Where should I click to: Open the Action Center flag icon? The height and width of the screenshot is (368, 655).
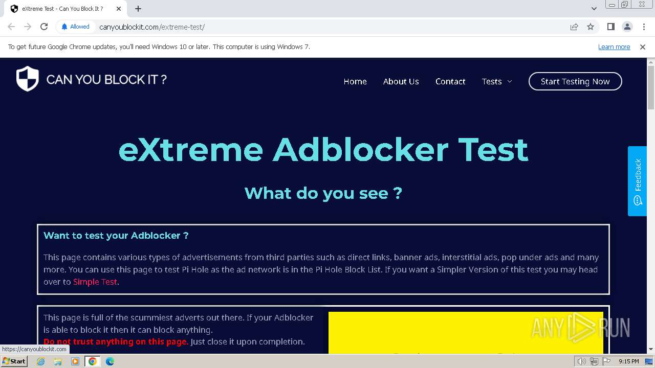tap(606, 361)
